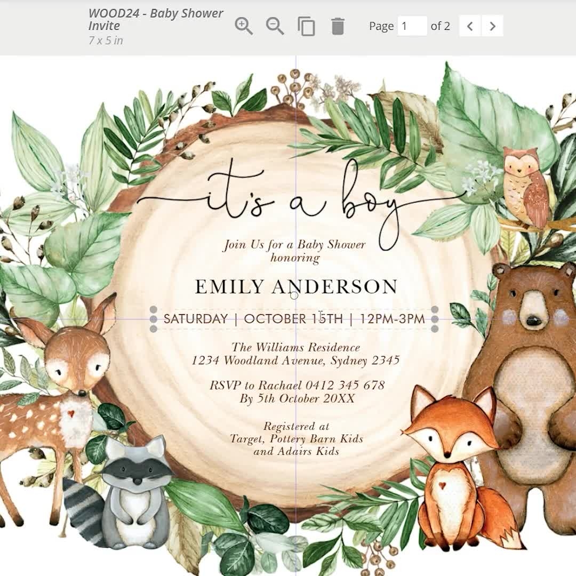Viewport: 576px width, 576px height.
Task: Delete the current page with trash icon
Action: point(338,26)
